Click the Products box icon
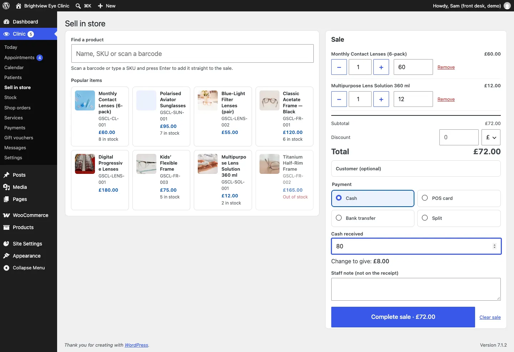This screenshot has width=514, height=352. [6, 227]
